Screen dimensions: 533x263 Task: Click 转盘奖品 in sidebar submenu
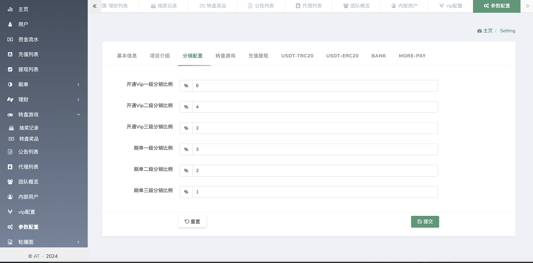coord(29,139)
